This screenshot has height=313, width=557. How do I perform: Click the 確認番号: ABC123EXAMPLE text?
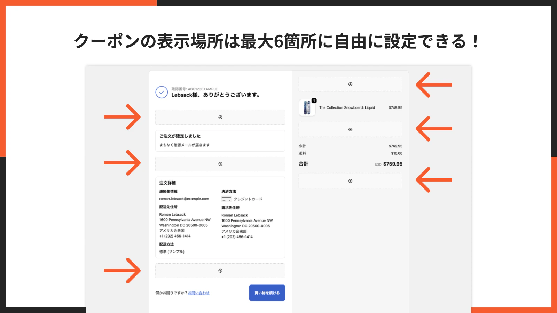pyautogui.click(x=194, y=89)
